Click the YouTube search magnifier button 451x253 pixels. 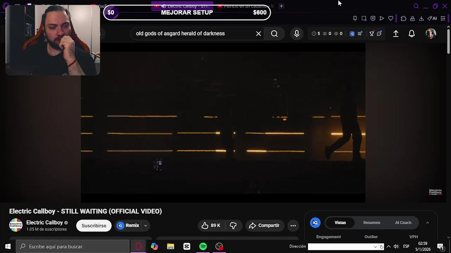click(274, 34)
